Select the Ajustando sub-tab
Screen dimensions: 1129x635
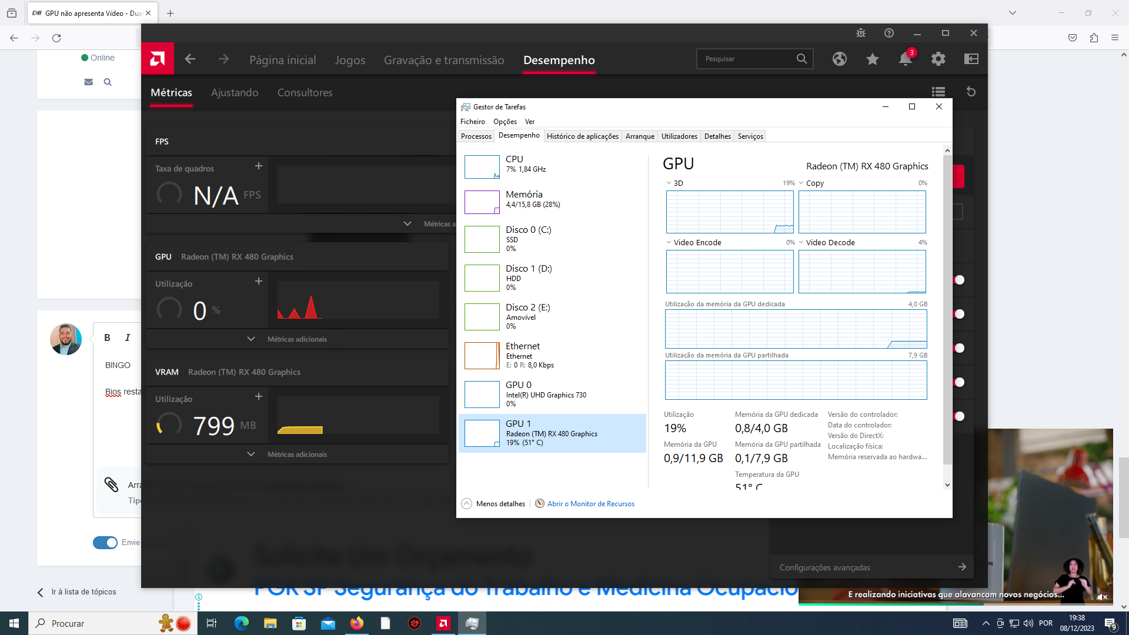point(235,92)
